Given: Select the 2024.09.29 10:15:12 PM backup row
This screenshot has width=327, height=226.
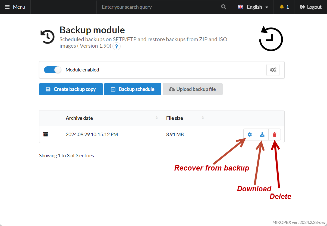Looking at the screenshot, I should click(92, 135).
